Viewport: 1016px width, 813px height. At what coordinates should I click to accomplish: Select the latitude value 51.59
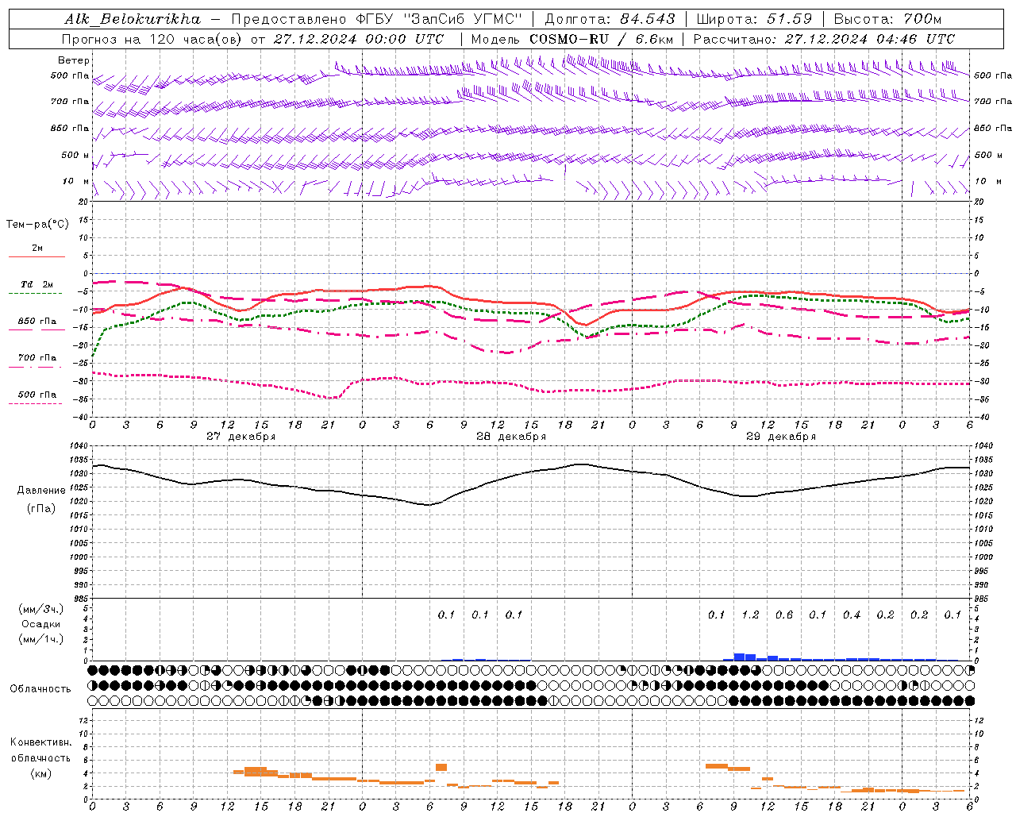coord(789,19)
